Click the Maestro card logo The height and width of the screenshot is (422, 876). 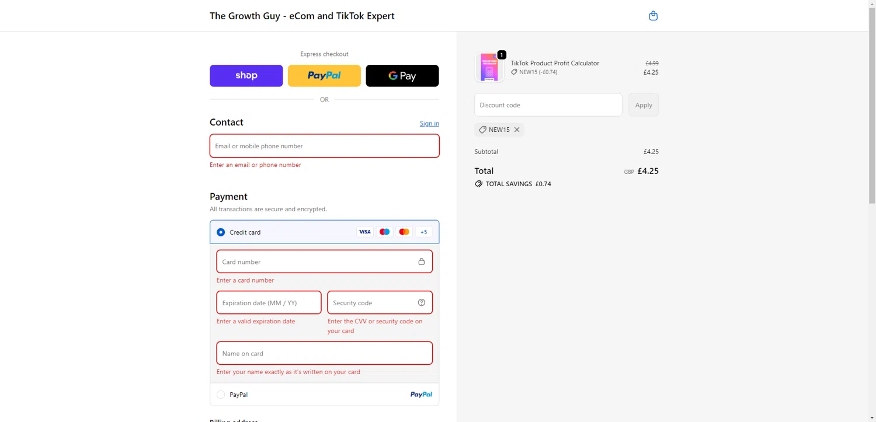pos(384,232)
